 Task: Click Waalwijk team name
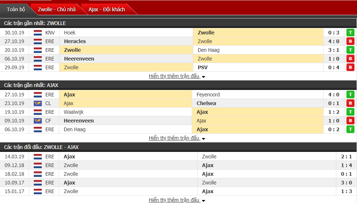click(x=73, y=112)
